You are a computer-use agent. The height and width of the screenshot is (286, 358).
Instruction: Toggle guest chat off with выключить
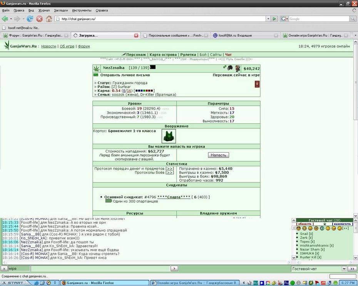342,224
